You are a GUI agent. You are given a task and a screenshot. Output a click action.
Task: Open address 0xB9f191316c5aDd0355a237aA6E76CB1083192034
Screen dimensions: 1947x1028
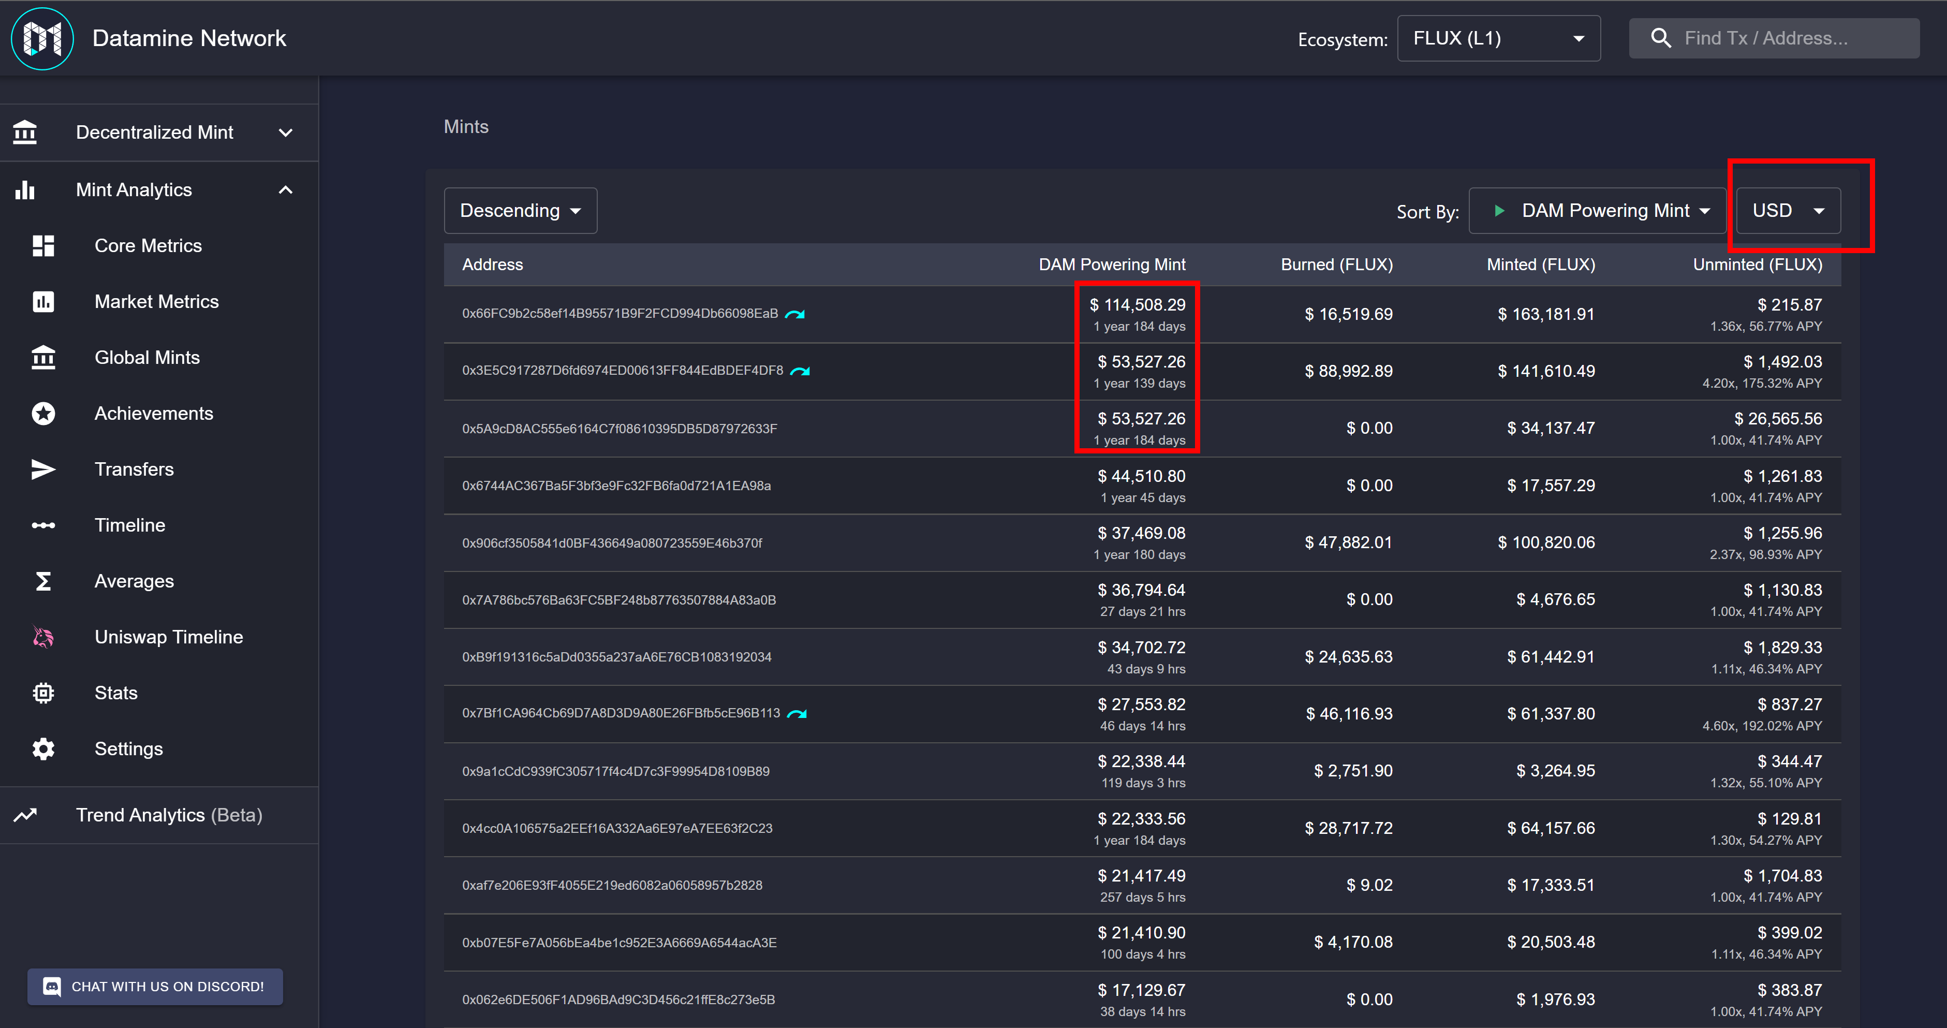617,657
